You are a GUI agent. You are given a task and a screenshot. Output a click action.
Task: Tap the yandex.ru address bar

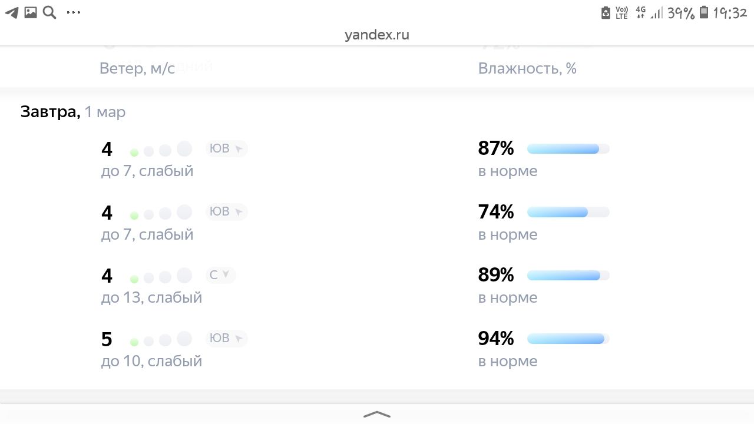coord(377,35)
